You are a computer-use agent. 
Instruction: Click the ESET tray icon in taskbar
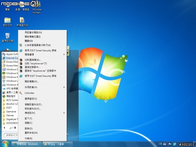[175, 144]
